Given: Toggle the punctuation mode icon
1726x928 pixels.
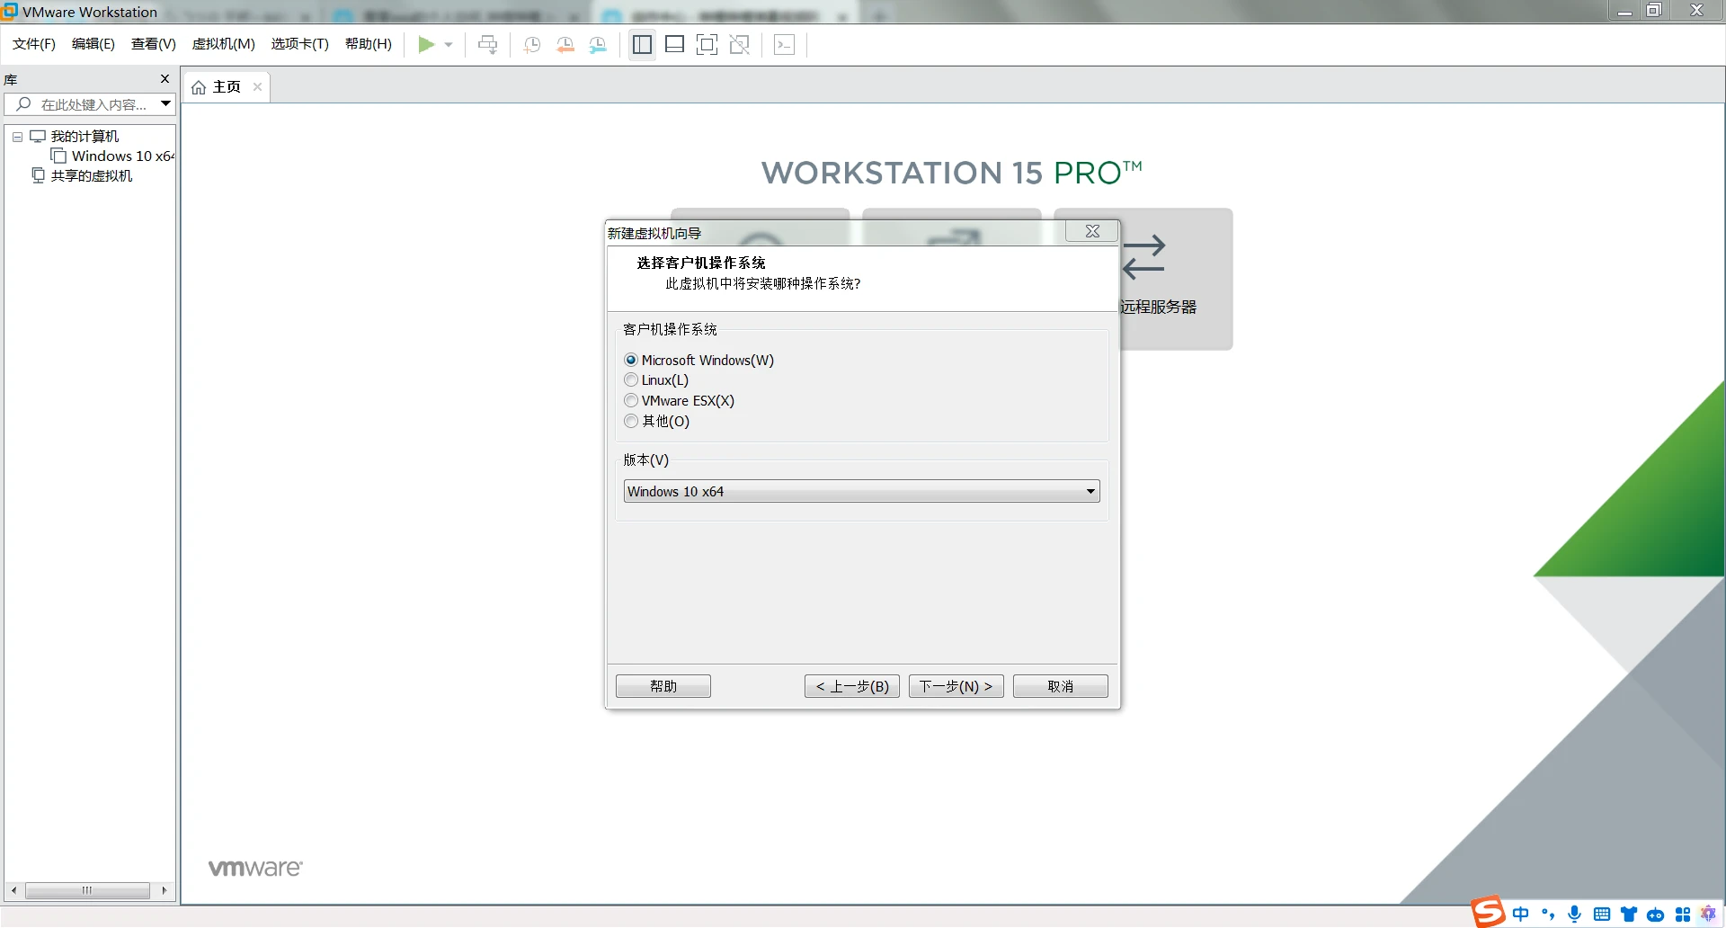Looking at the screenshot, I should [1548, 915].
